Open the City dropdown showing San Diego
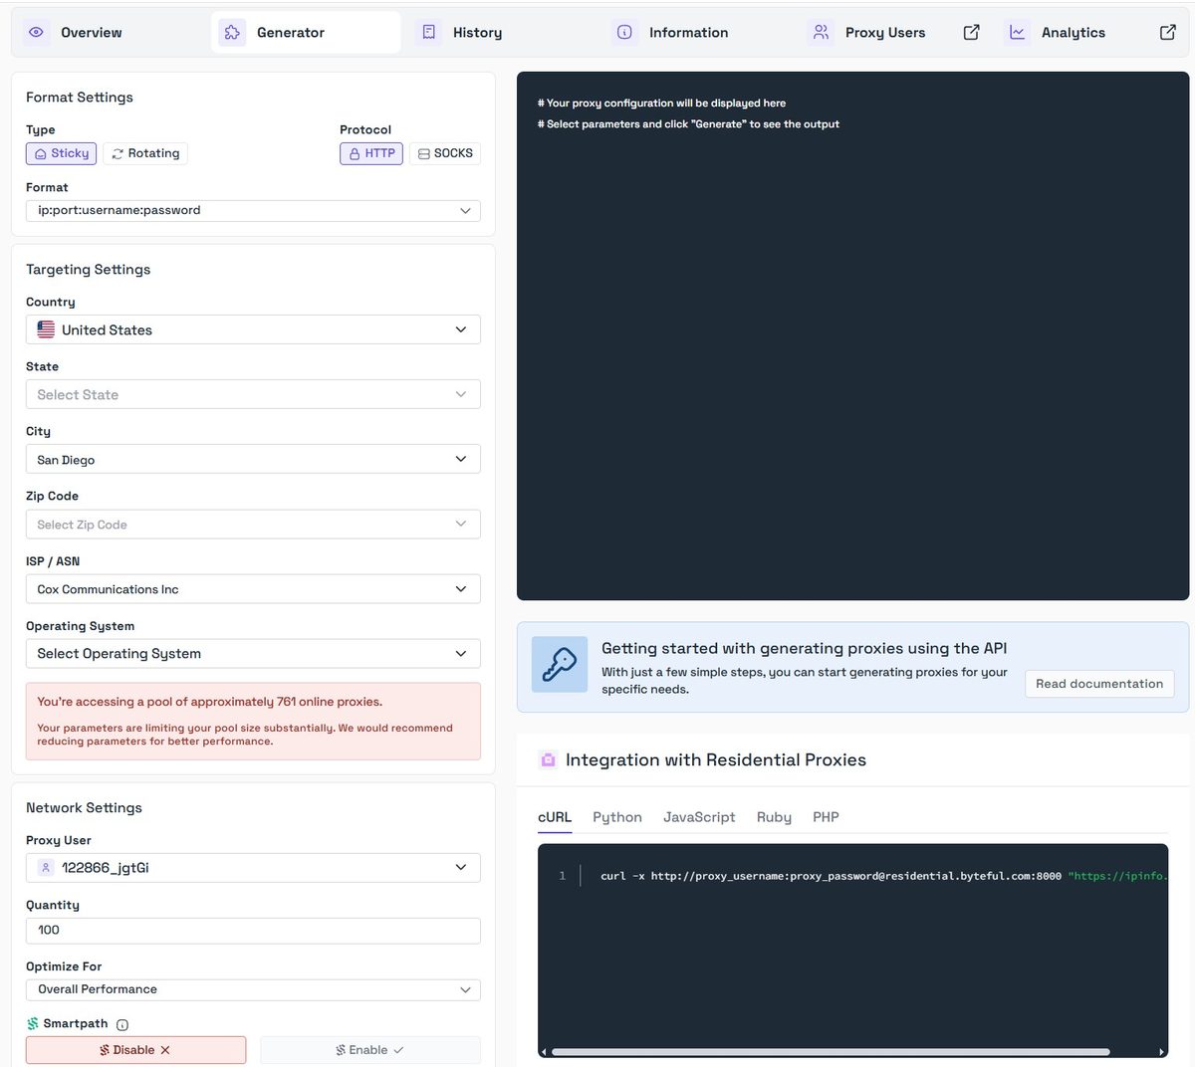The image size is (1195, 1067). 253,459
